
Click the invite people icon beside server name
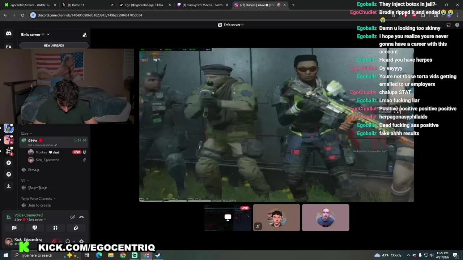pyautogui.click(x=85, y=35)
